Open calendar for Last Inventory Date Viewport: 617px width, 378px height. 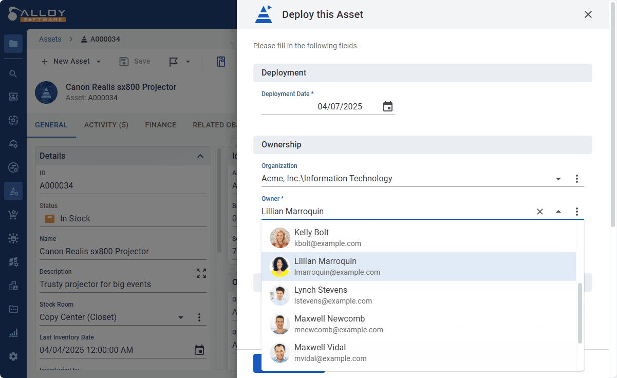[x=199, y=350]
